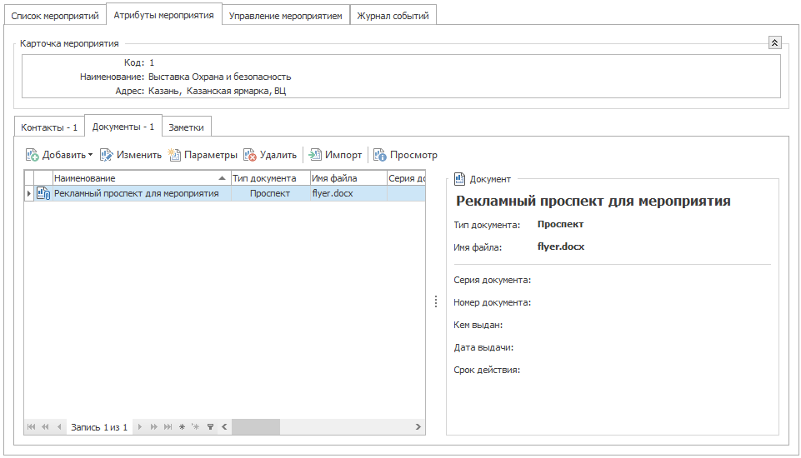The width and height of the screenshot is (801, 458).
Task: Click the Серия column header
Action: point(406,178)
